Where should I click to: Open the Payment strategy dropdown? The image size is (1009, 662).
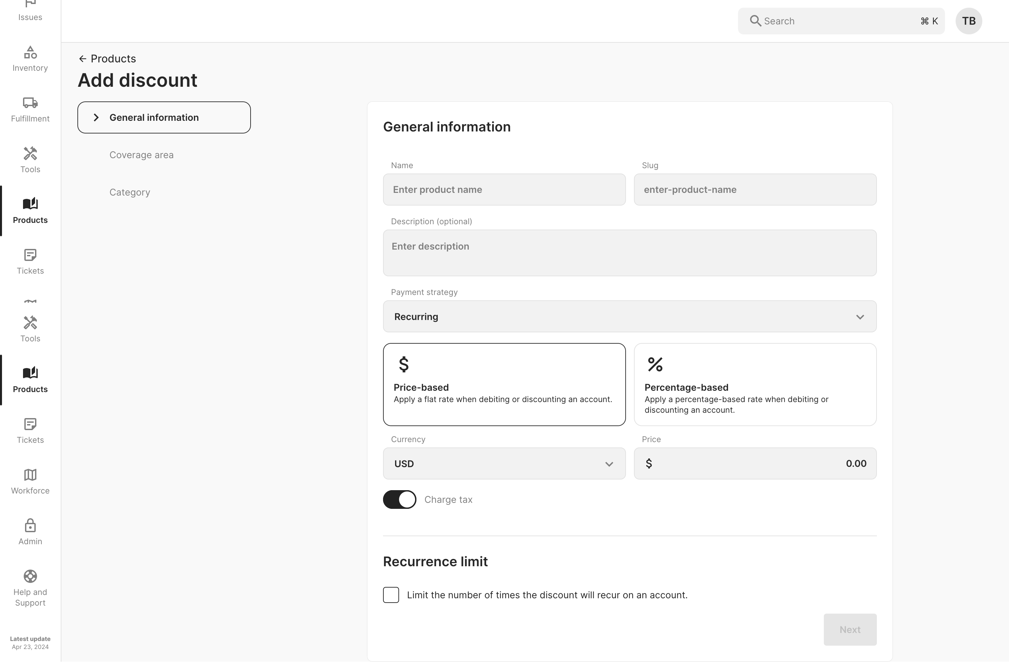(630, 317)
